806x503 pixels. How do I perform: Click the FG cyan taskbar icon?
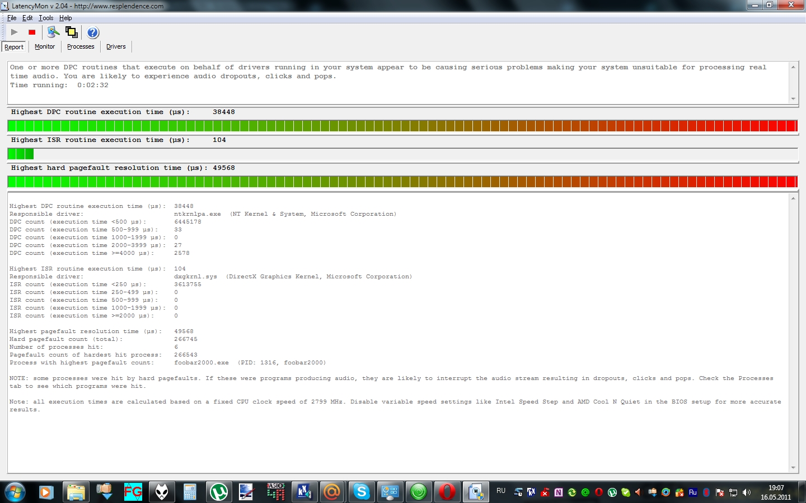tap(133, 492)
